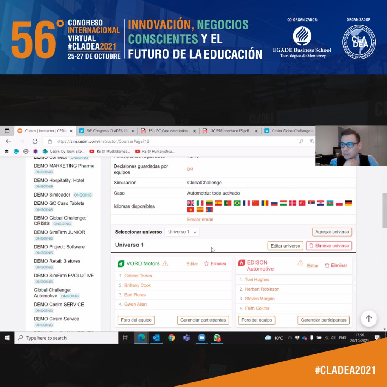The width and height of the screenshot is (387, 387).
Task: Choose the Chinese flag language
Action: pos(256,203)
